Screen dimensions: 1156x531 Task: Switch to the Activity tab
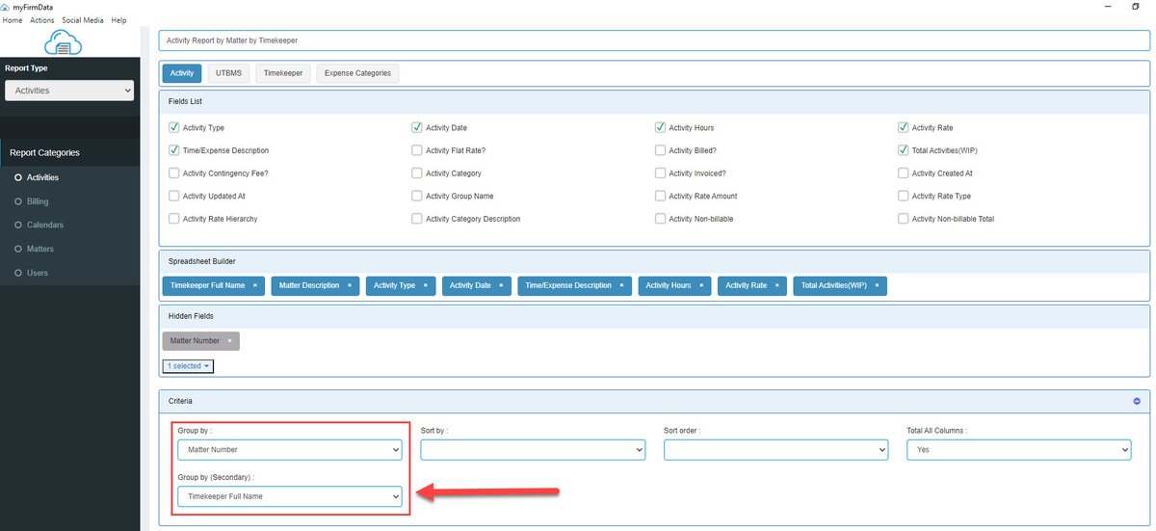182,73
